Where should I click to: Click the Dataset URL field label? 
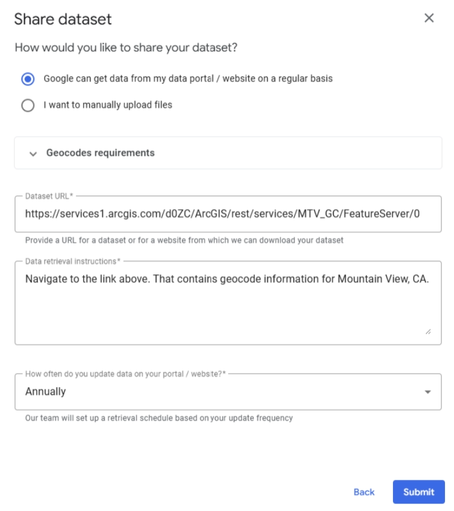coord(49,196)
